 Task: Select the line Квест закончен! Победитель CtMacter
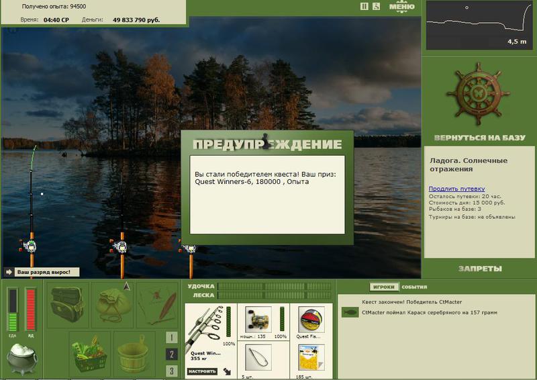coord(411,302)
